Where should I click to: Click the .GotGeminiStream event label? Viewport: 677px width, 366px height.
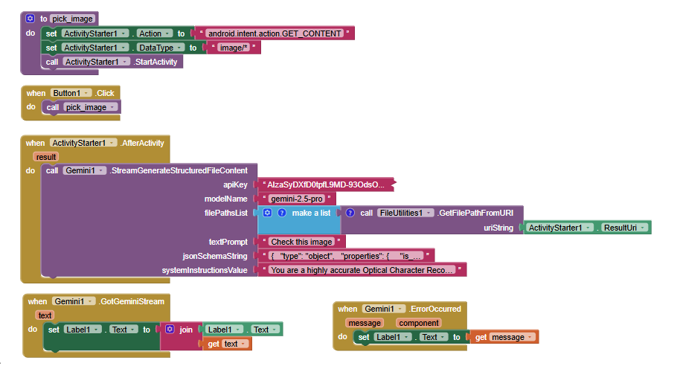[131, 301]
